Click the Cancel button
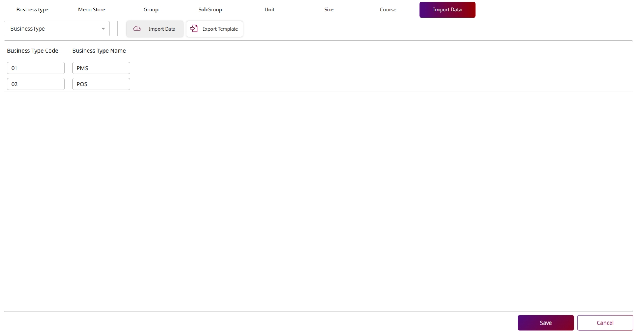This screenshot has width=637, height=332. [605, 323]
